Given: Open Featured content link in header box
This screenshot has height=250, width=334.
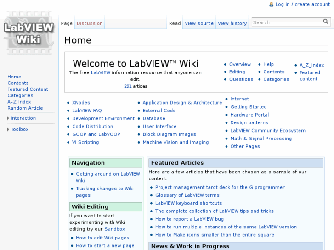Looking at the screenshot, I should 310,76.
